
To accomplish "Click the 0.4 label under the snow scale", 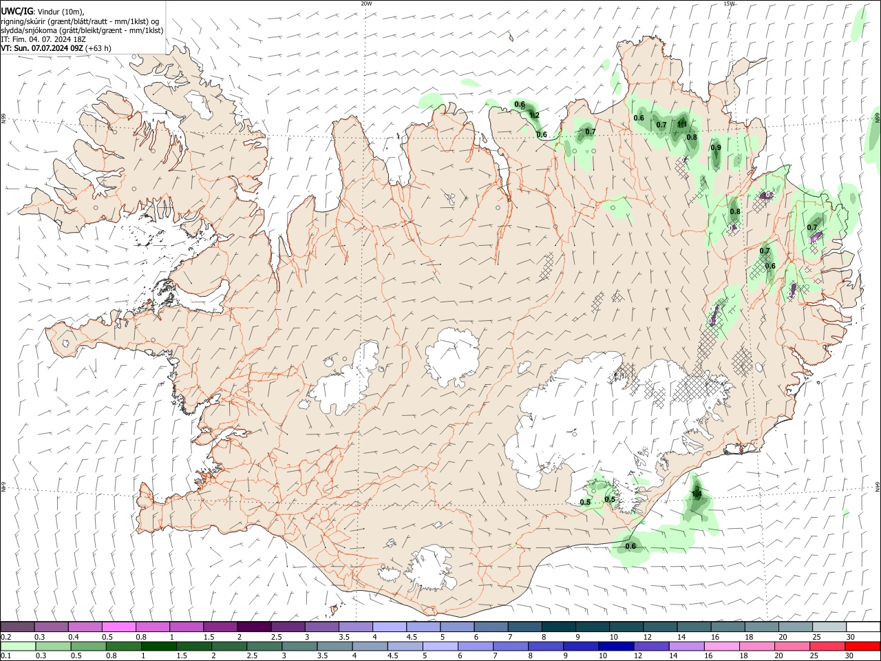I will tap(74, 637).
